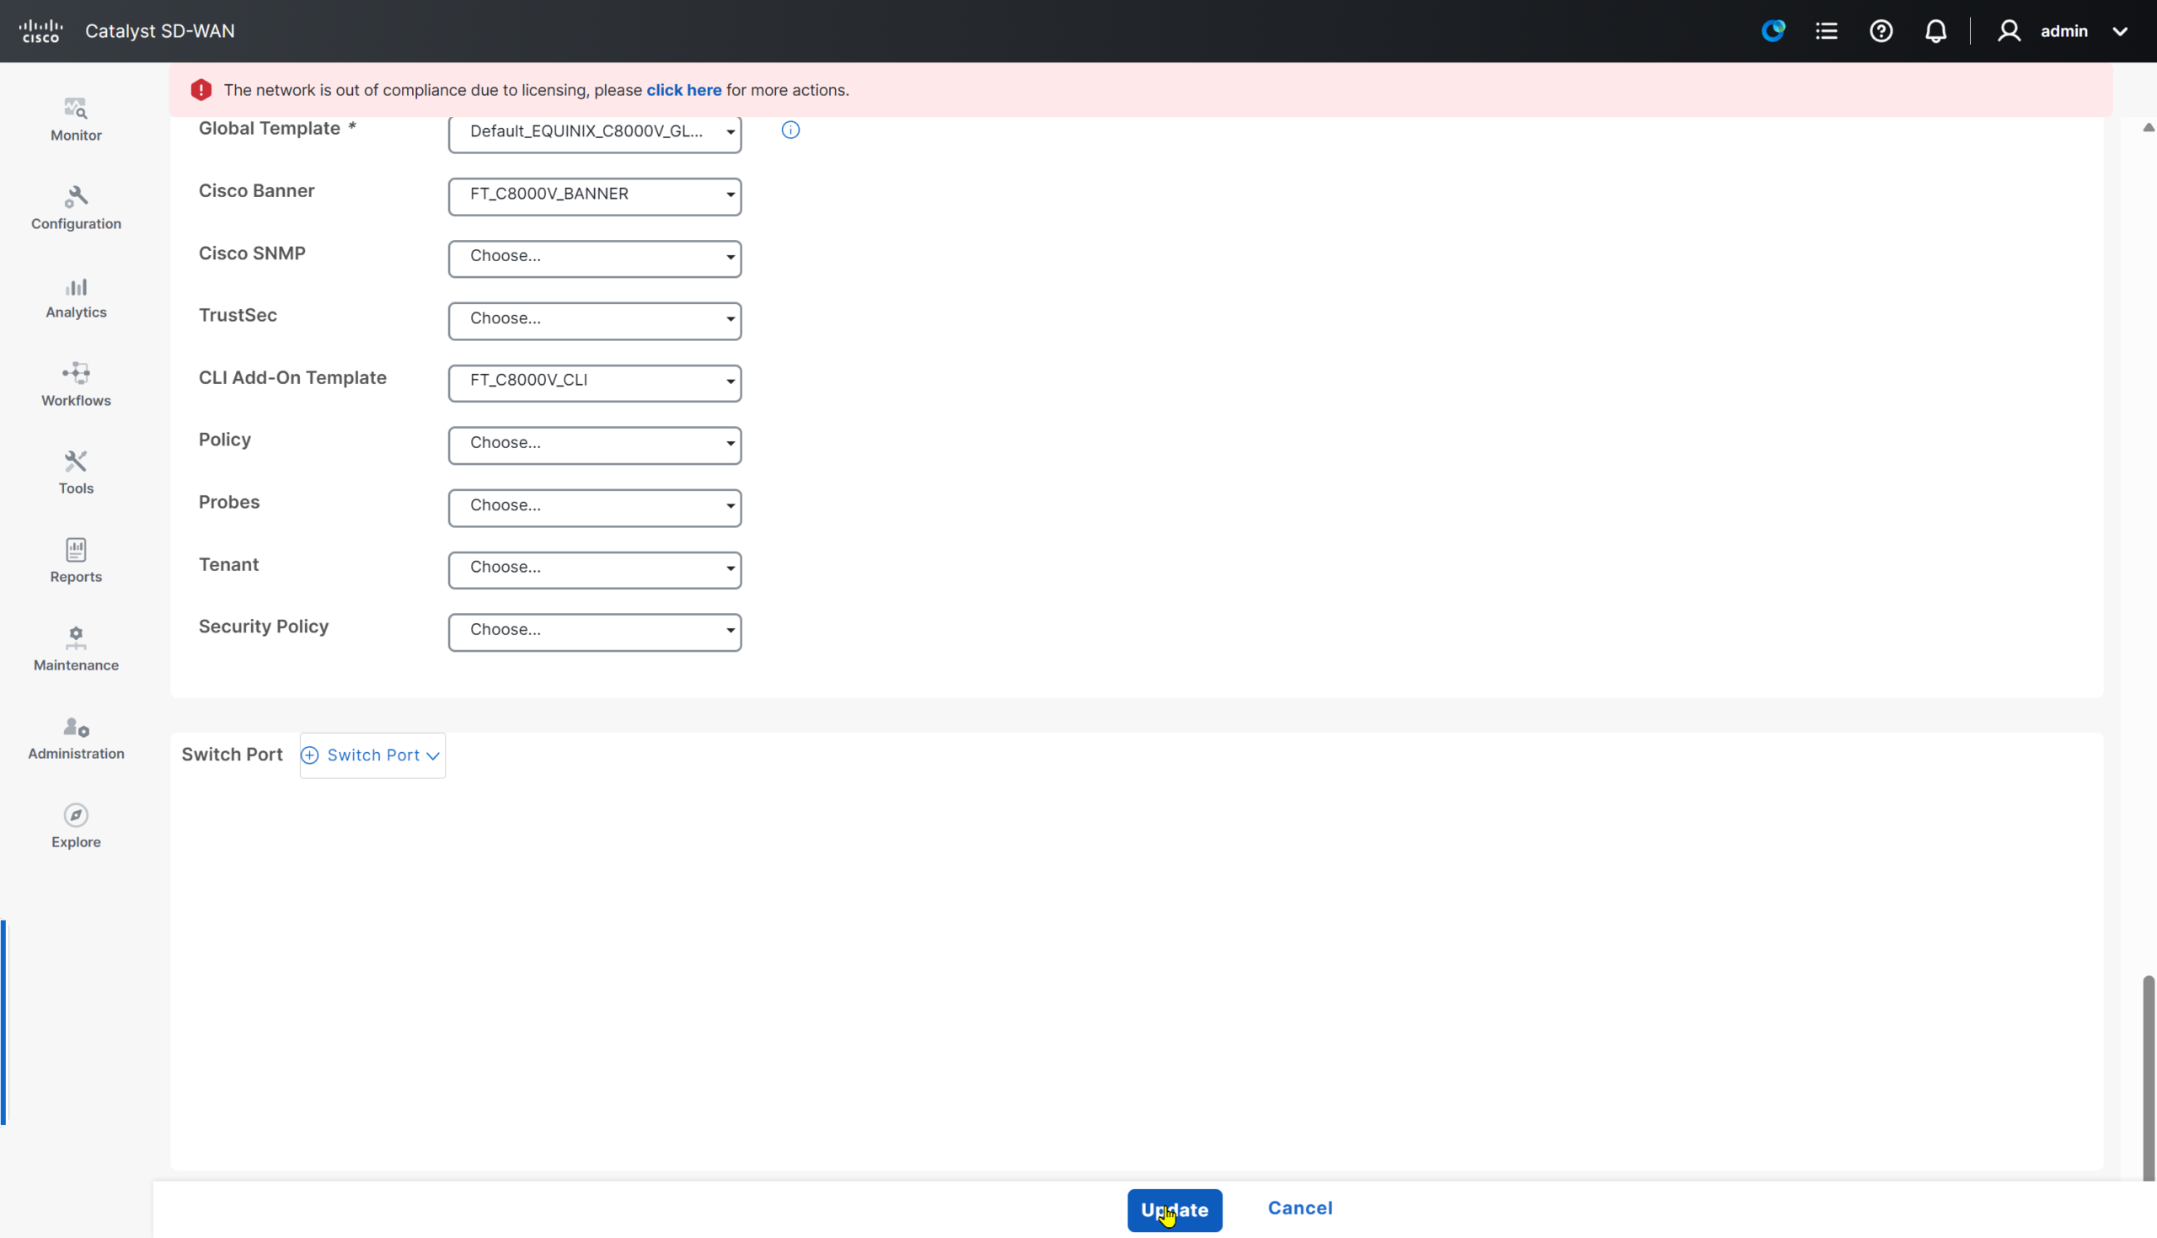The height and width of the screenshot is (1238, 2157).
Task: Open the Monitor section icon
Action: pos(76,108)
